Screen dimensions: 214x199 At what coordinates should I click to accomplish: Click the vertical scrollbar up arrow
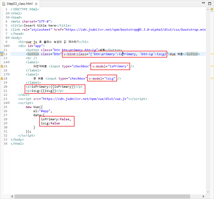(x=208, y=10)
